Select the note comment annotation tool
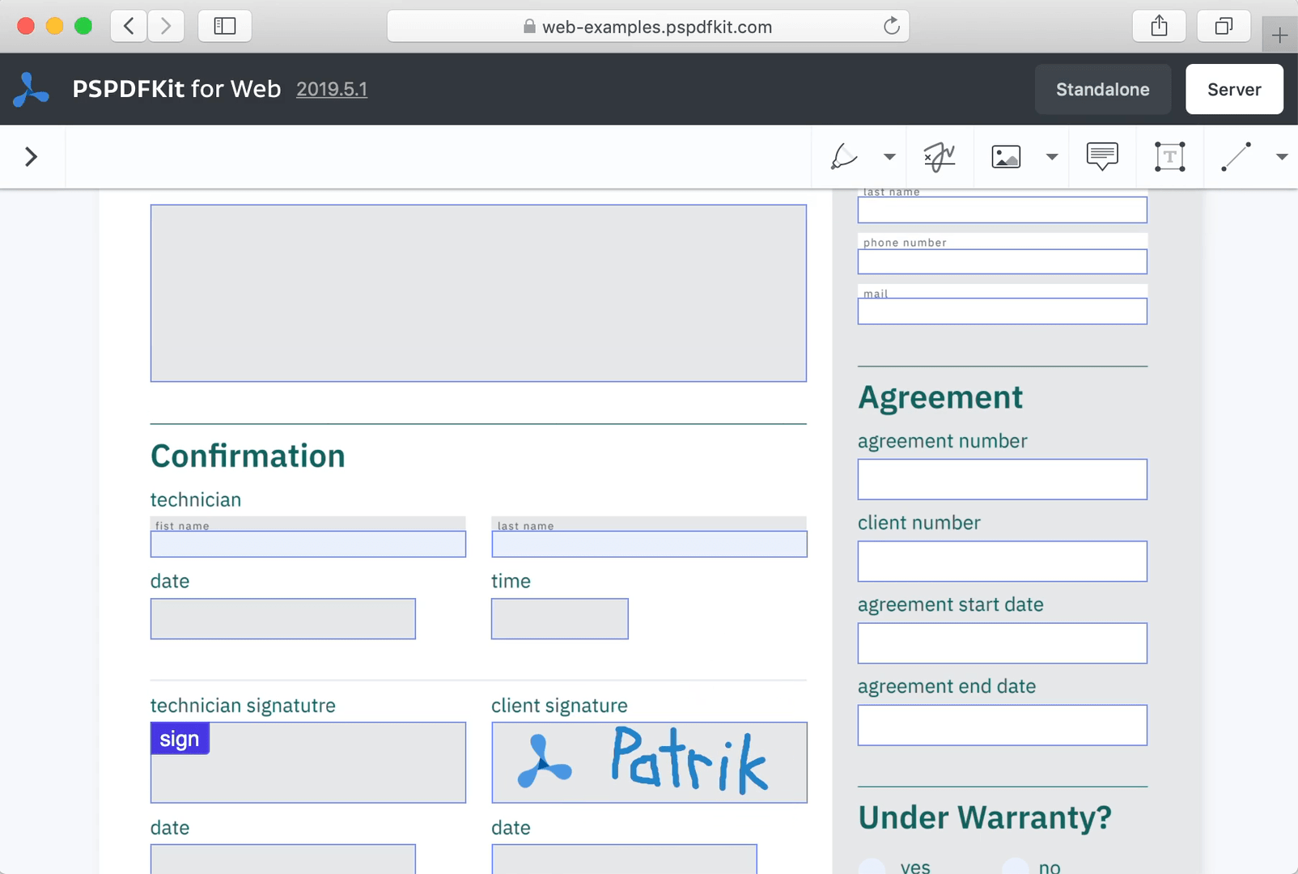Viewport: 1298px width, 874px height. tap(1102, 156)
